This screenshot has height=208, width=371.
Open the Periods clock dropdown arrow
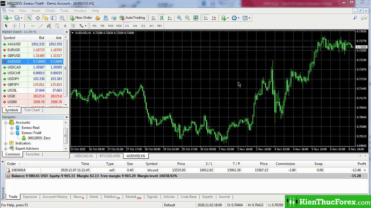(239, 18)
